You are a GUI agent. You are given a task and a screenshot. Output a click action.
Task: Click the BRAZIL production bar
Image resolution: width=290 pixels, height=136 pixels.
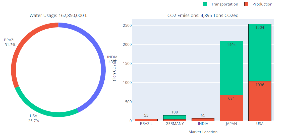(x=146, y=120)
